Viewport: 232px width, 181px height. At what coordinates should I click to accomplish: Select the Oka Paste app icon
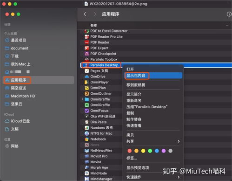tap(86, 122)
